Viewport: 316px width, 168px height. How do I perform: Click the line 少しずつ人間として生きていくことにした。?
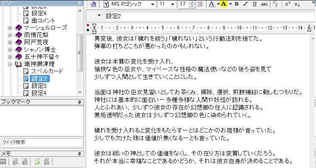145,77
